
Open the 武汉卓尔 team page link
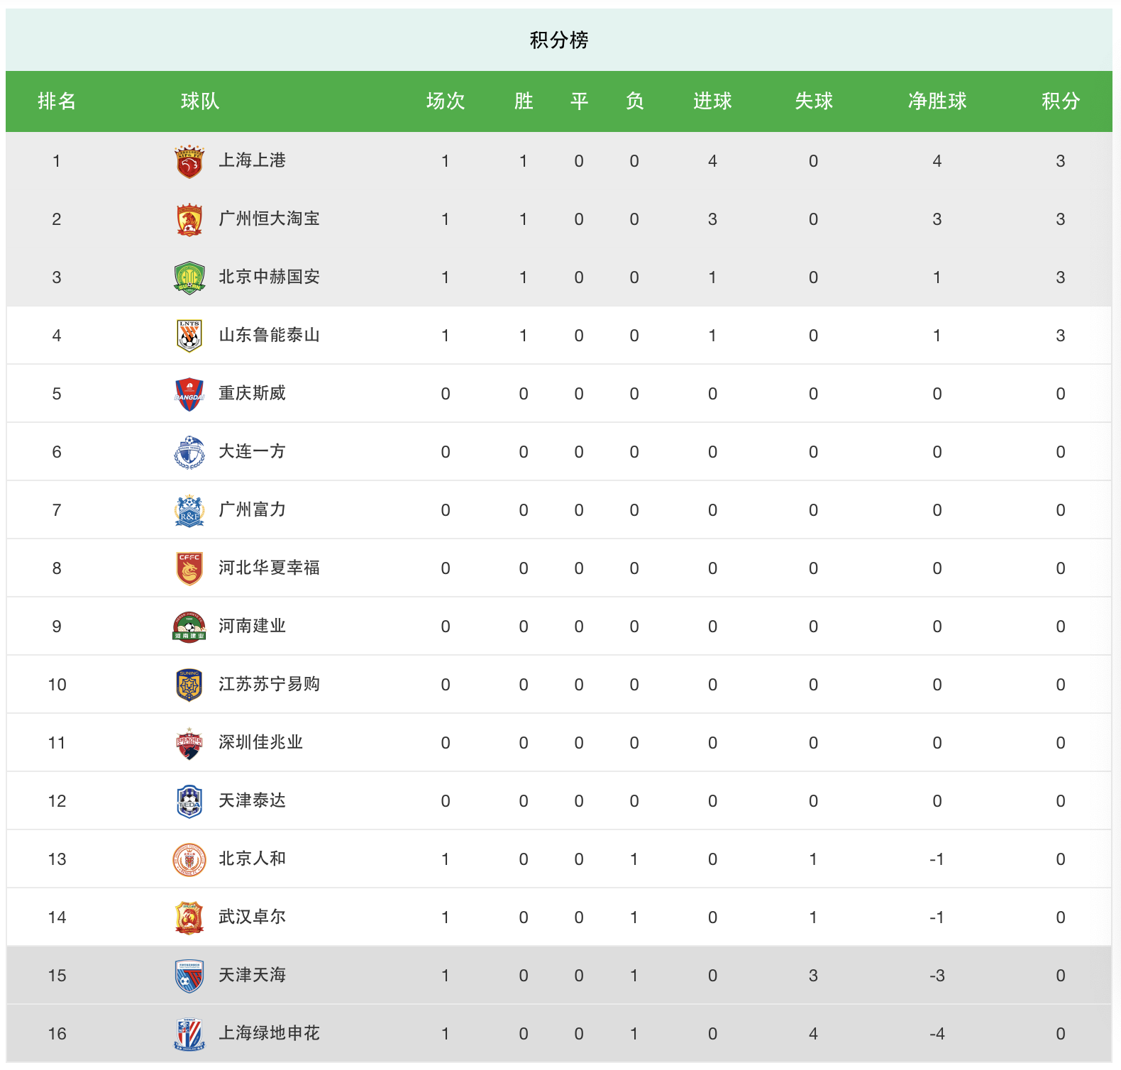pos(252,917)
